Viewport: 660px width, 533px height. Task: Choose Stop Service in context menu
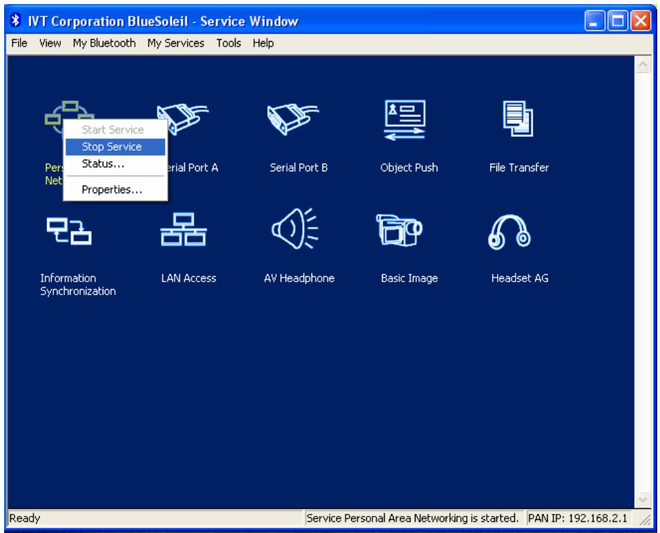(115, 147)
